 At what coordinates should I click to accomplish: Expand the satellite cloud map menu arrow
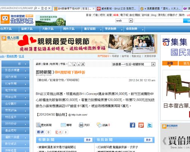[x=101, y=30]
